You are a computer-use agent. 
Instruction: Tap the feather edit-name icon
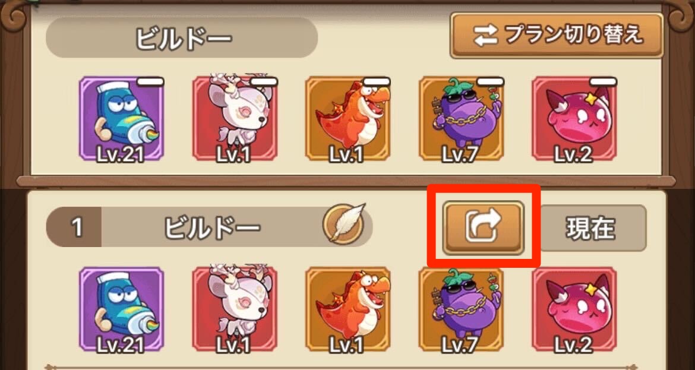[x=343, y=224]
